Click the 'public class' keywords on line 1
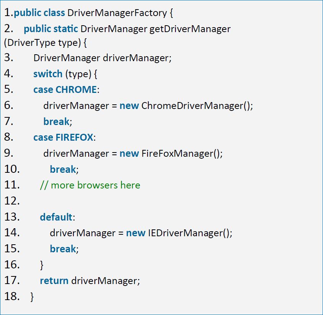The height and width of the screenshot is (315, 323). tap(39, 13)
